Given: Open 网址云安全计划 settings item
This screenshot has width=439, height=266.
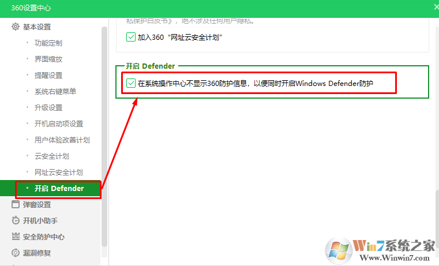Looking at the screenshot, I should (58, 172).
